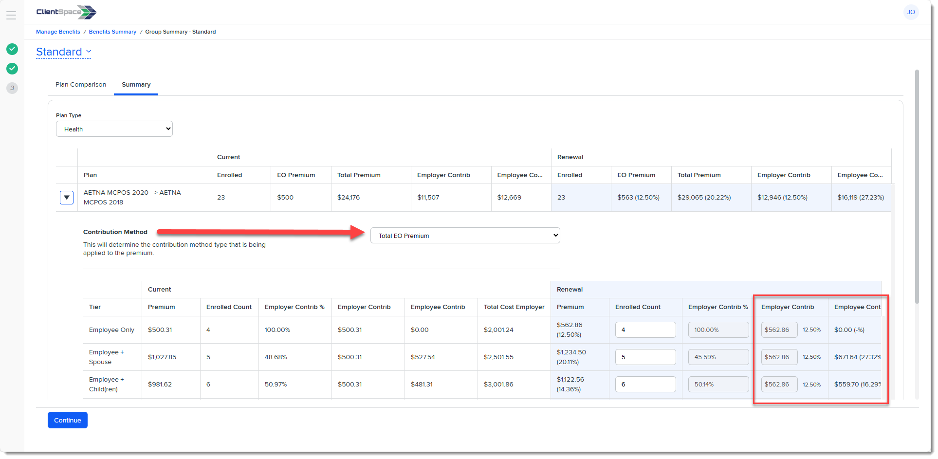Open the JO user avatar menu
This screenshot has width=938, height=459.
(910, 12)
